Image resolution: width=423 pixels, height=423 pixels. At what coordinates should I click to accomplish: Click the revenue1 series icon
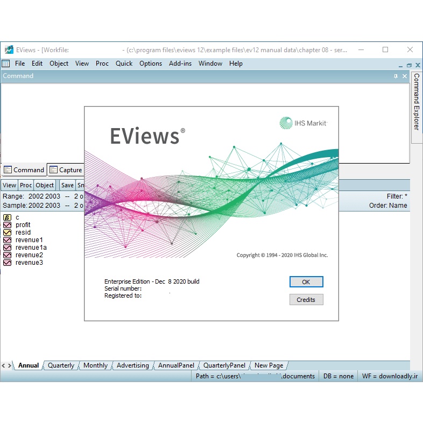point(8,240)
